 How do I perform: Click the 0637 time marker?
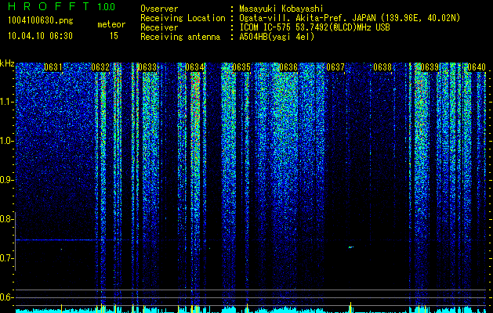pyautogui.click(x=335, y=67)
